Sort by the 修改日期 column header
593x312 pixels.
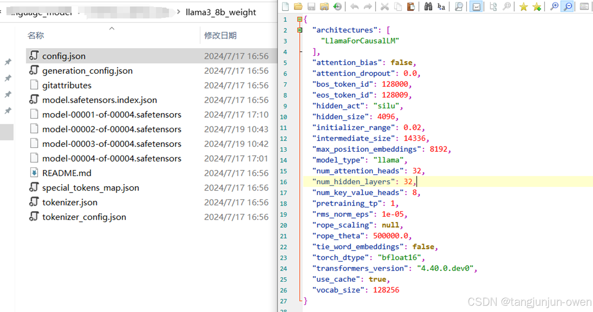coord(220,35)
